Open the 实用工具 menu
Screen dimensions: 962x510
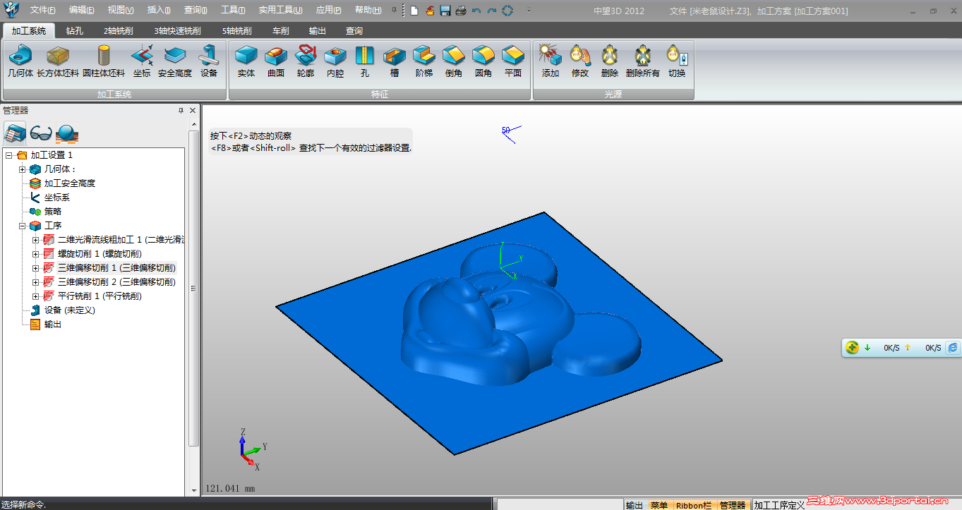tap(280, 11)
